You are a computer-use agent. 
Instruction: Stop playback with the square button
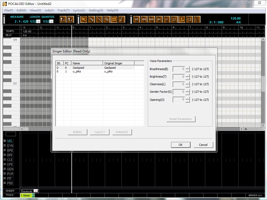(x=174, y=19)
